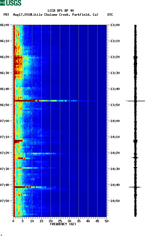
Task: Click the 07:30 PDT time label
Action: tap(5, 169)
